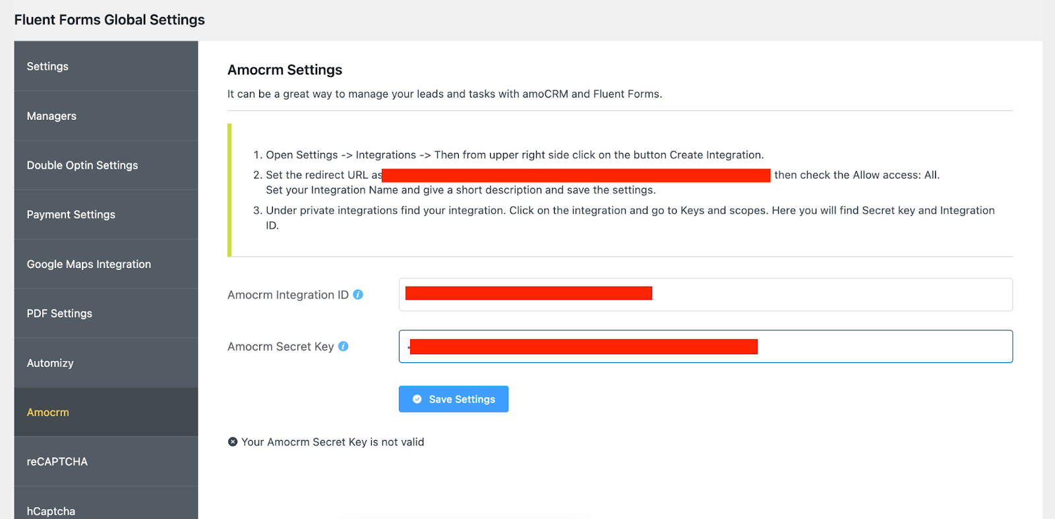Image resolution: width=1055 pixels, height=519 pixels.
Task: Open Payment Settings in sidebar
Action: tap(106, 215)
